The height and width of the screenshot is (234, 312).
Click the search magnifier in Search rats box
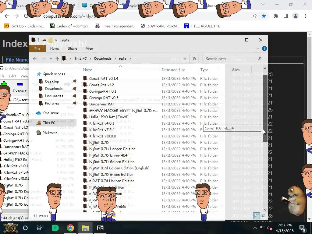[x=260, y=59]
